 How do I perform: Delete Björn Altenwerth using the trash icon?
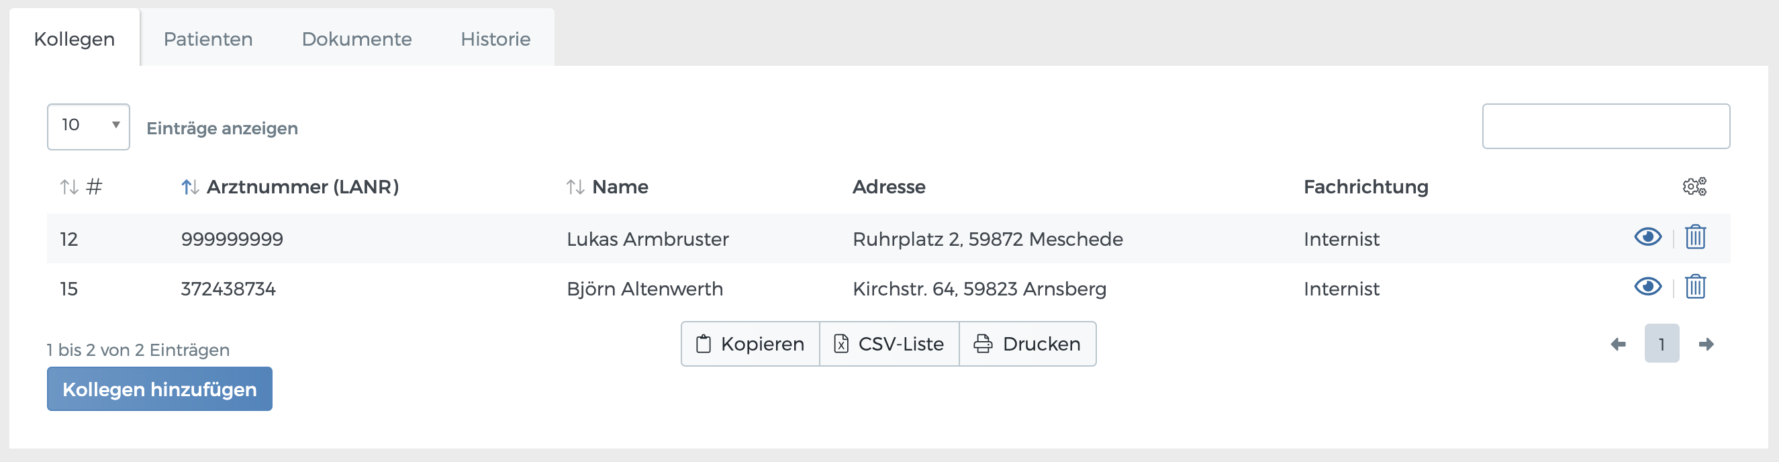tap(1696, 288)
